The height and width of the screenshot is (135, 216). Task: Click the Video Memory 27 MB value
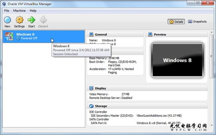tap(125, 94)
